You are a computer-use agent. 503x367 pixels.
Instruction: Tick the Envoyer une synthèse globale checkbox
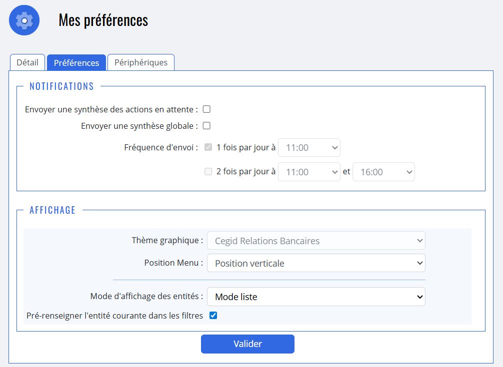point(206,126)
